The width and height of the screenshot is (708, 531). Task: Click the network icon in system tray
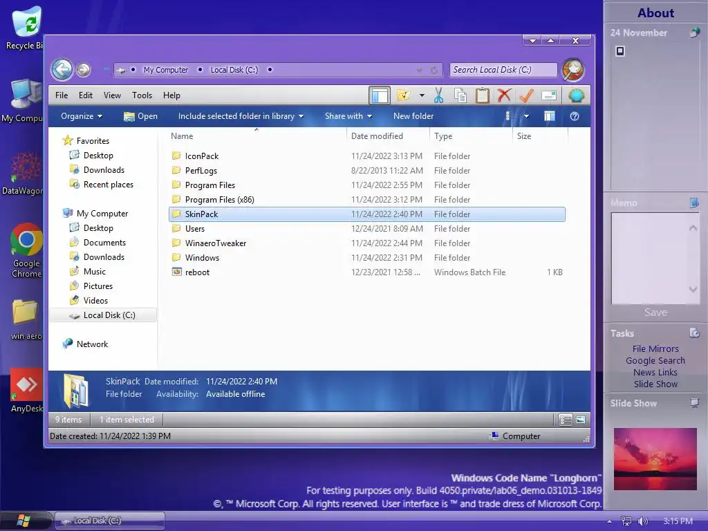click(x=626, y=521)
